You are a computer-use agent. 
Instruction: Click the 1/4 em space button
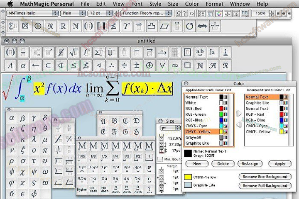(x=116, y=157)
